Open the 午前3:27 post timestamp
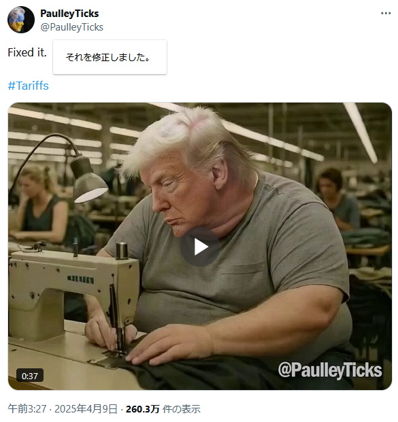Screen dimensions: 398x422 click(x=27, y=409)
